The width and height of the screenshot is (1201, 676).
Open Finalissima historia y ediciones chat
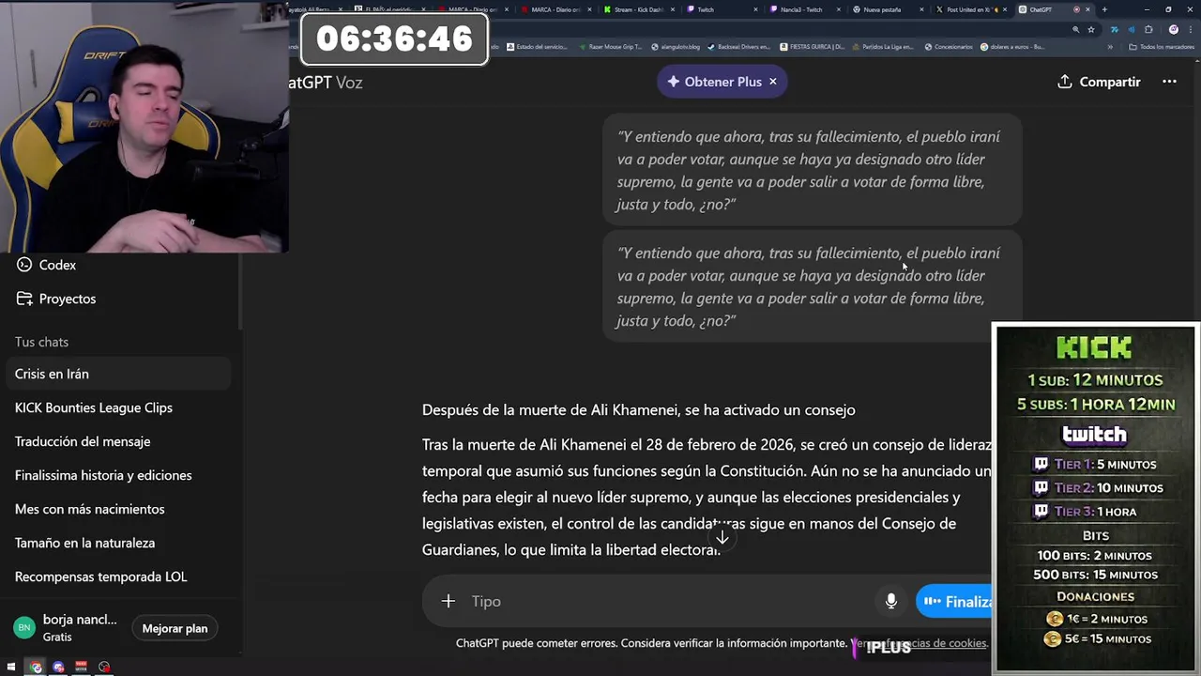click(x=118, y=475)
